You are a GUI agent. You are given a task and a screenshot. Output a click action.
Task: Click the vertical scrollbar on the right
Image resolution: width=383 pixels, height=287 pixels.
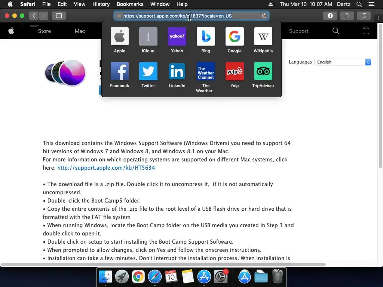[380, 96]
